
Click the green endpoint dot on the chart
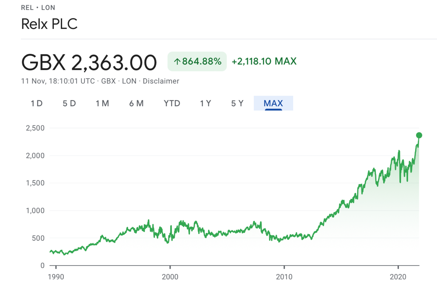pos(419,135)
